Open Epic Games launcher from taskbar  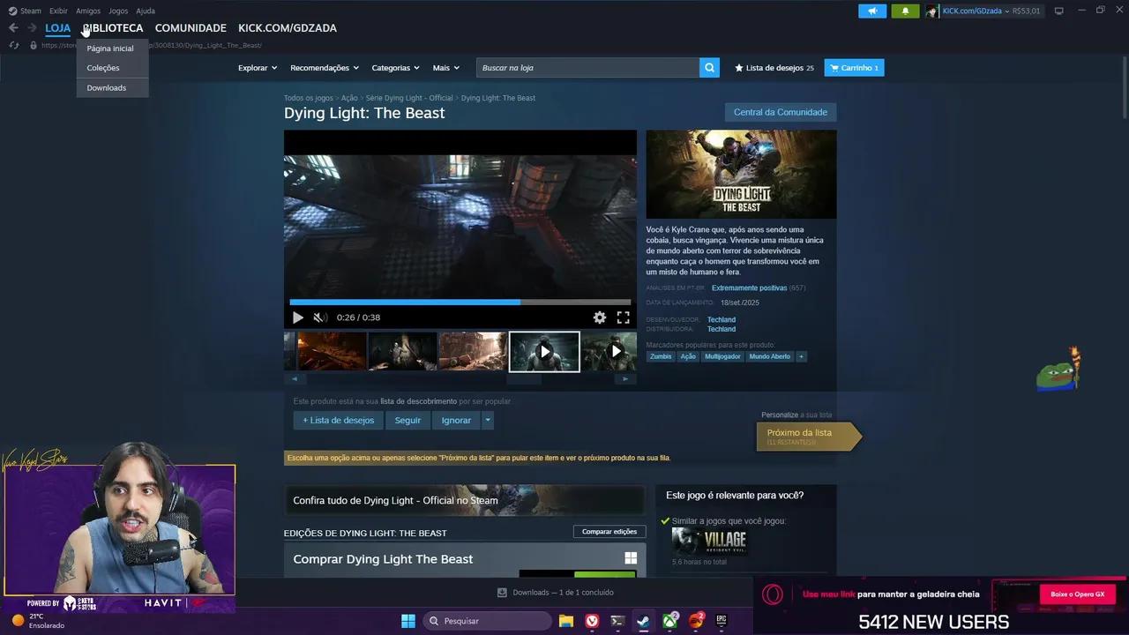tap(721, 621)
